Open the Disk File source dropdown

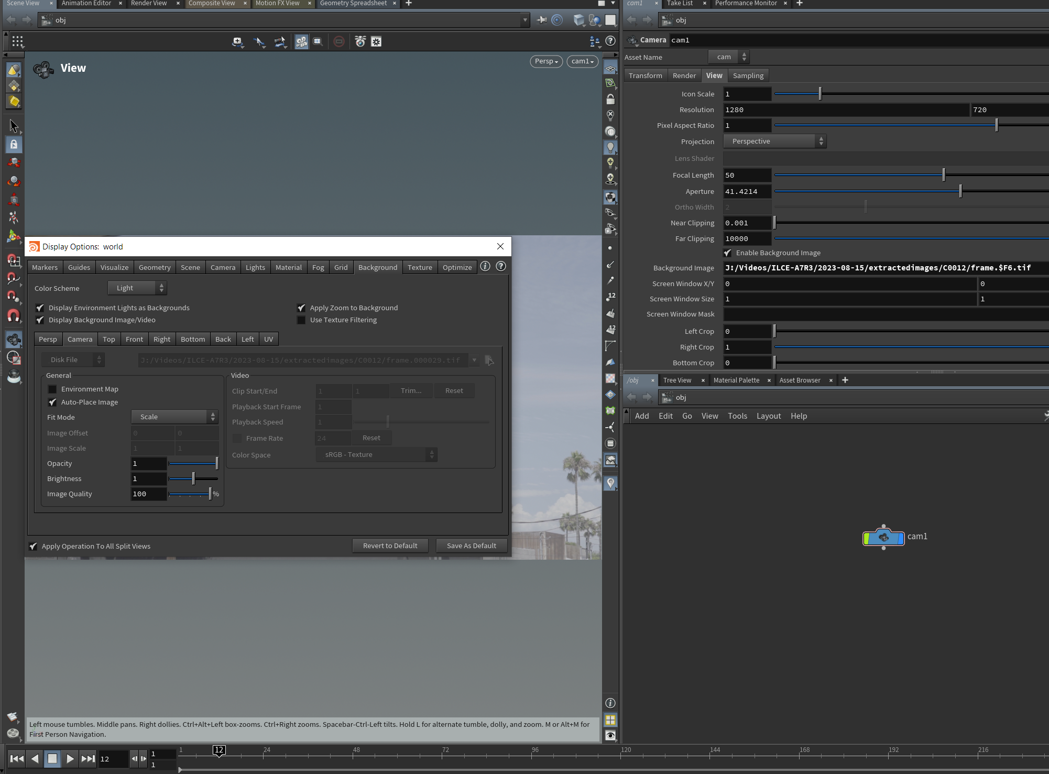click(73, 359)
